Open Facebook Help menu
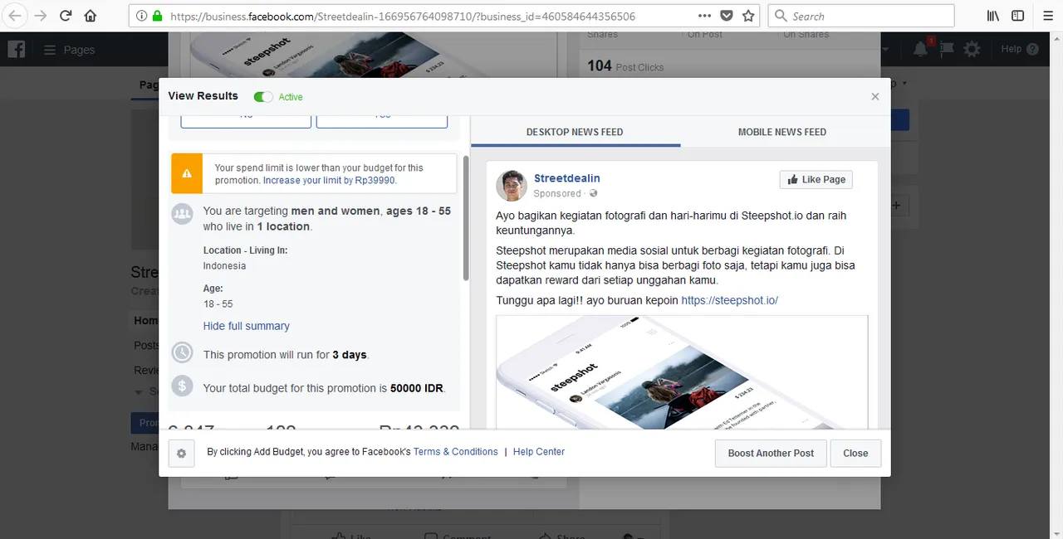The width and height of the screenshot is (1063, 539). point(1019,50)
